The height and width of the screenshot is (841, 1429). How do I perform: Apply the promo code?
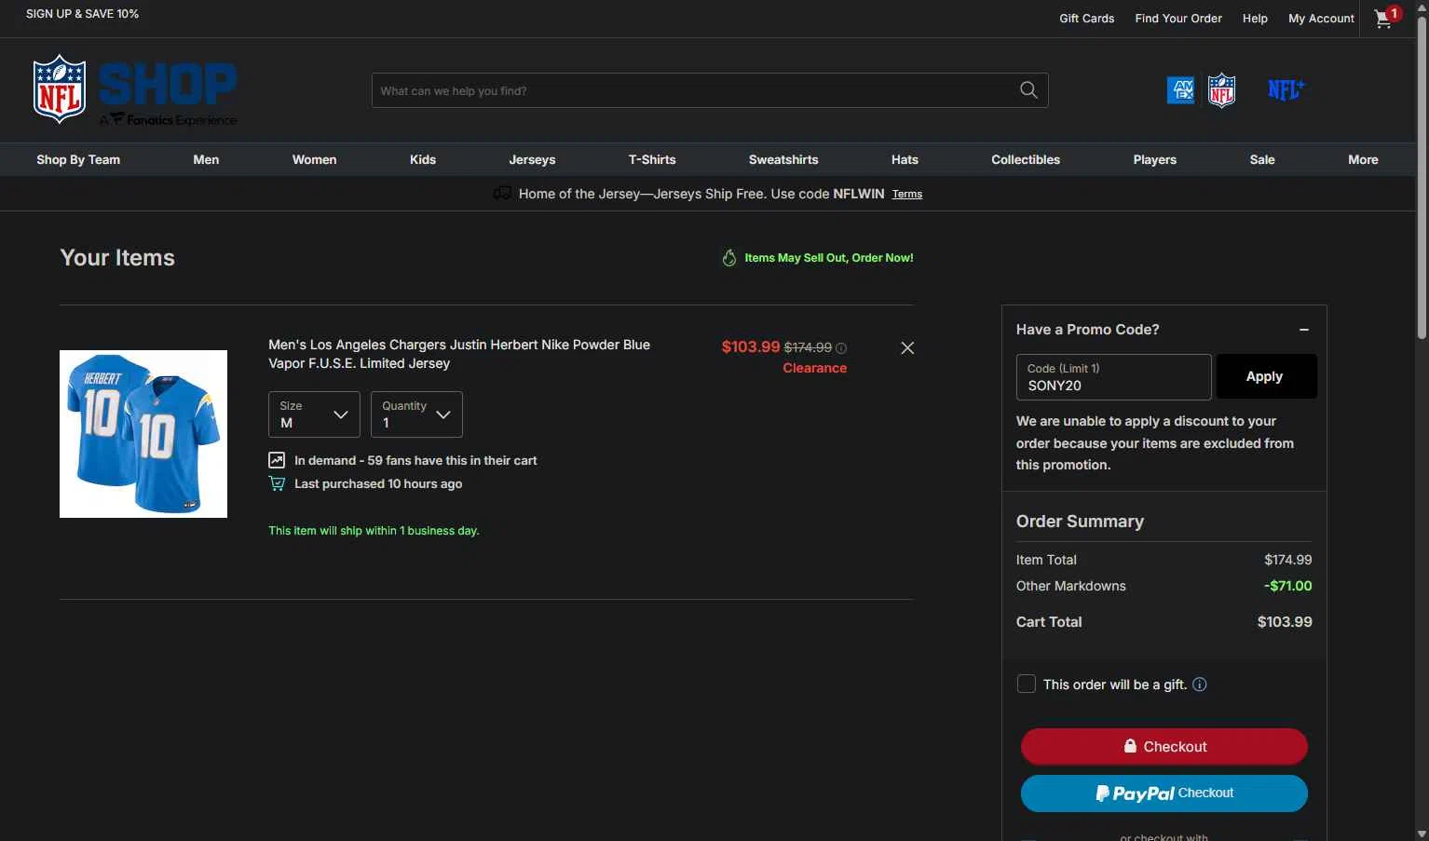1267,376
